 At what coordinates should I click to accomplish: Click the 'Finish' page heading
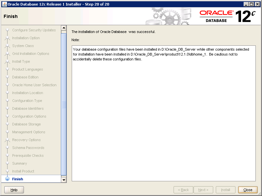tap(10, 16)
